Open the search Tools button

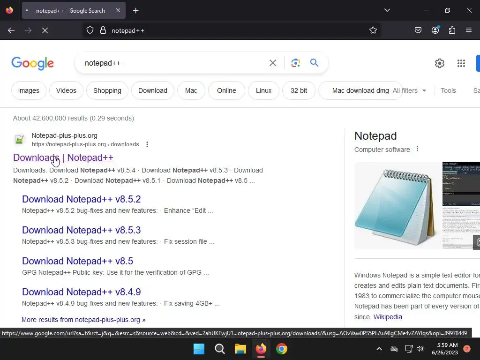[448, 90]
